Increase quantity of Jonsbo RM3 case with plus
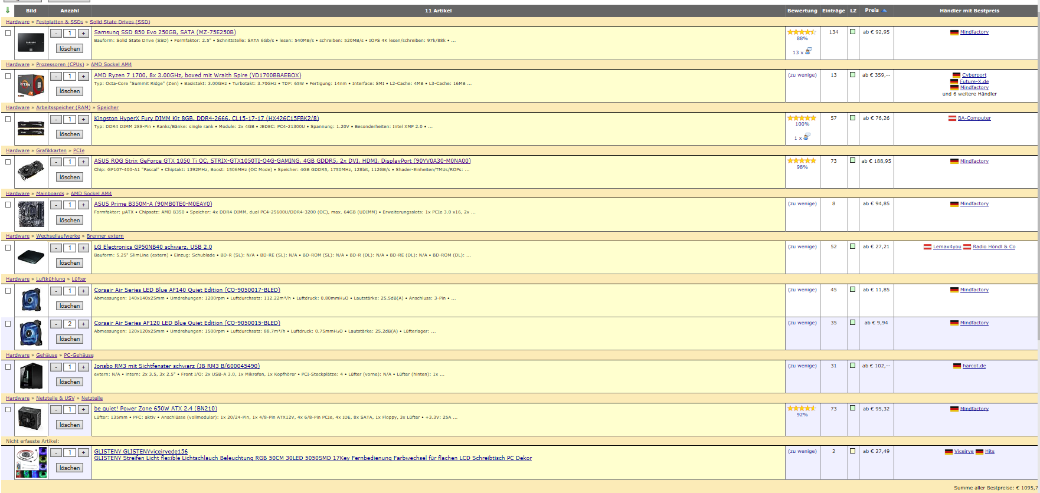 [84, 367]
